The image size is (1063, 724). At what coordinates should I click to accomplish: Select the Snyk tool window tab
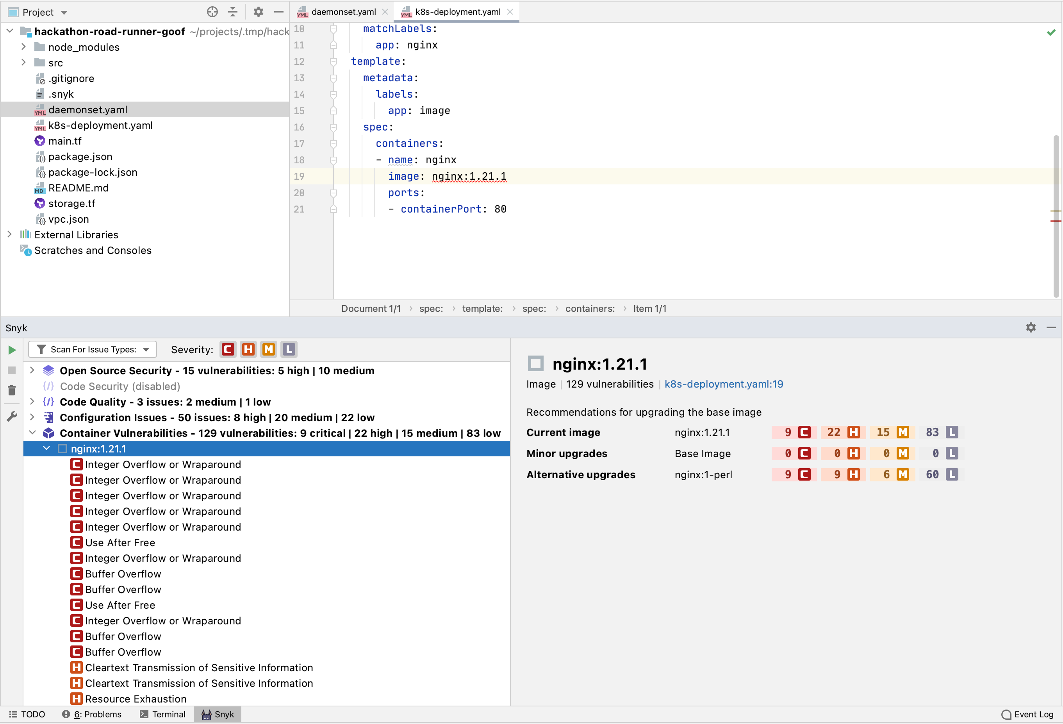tap(218, 714)
